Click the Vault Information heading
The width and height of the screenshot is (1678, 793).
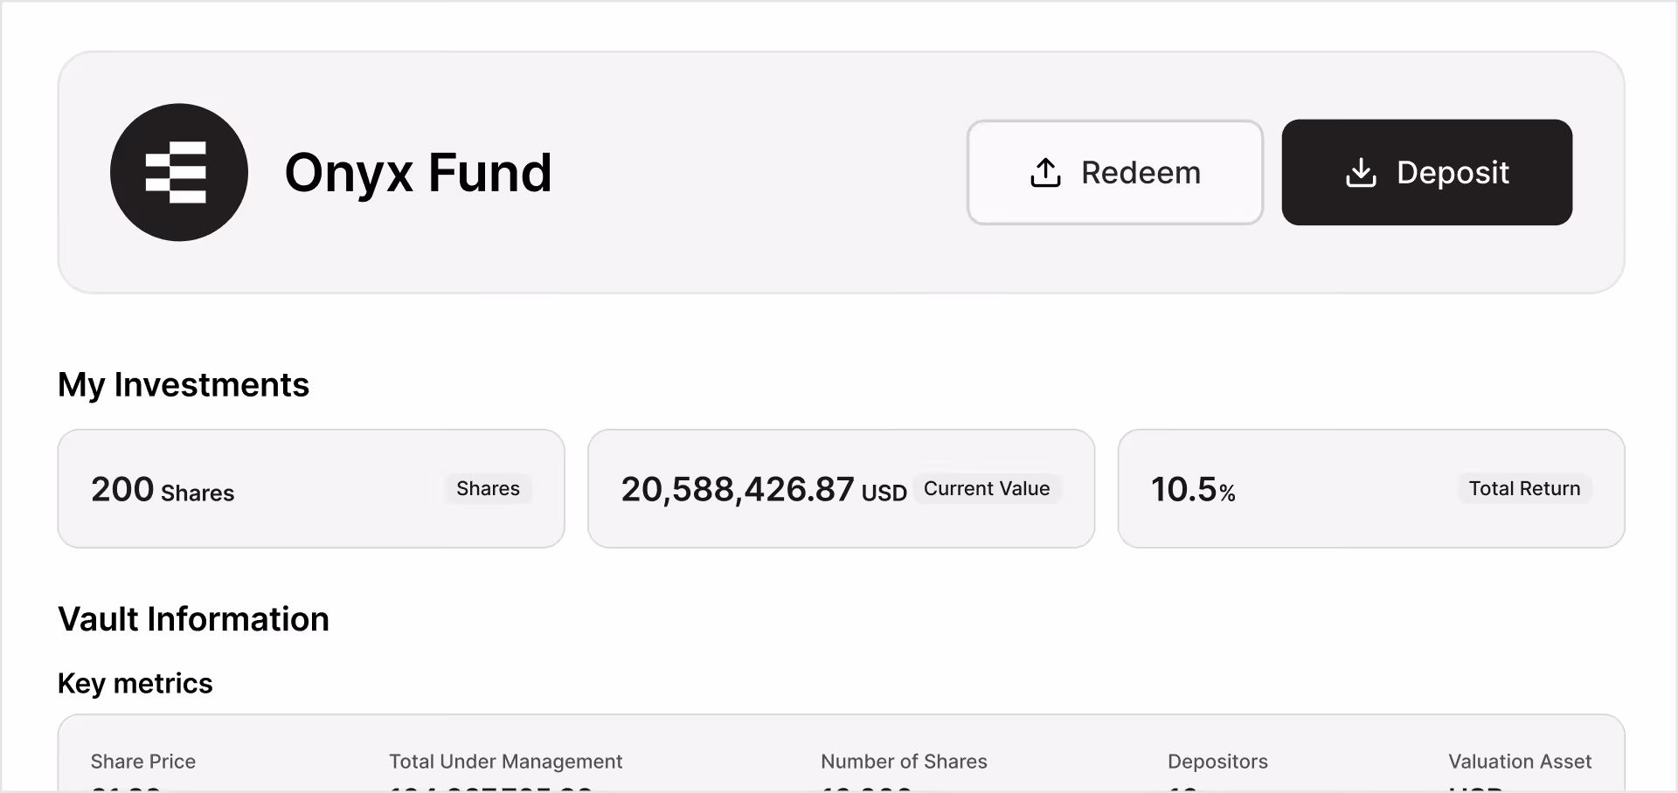point(193,619)
